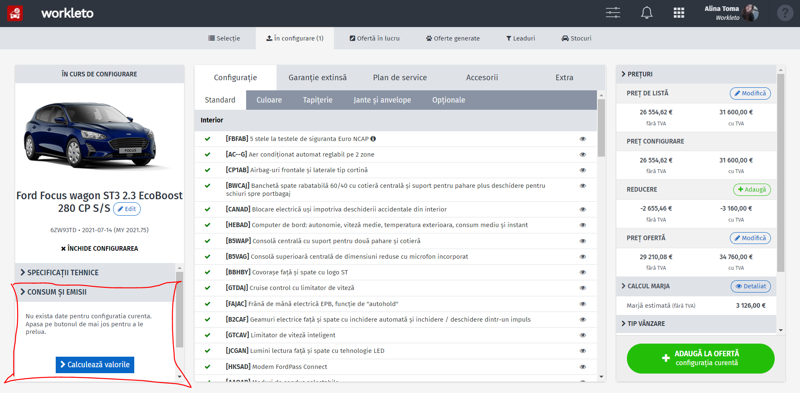Select the Tapițerie sub-tab
The image size is (800, 393).
pos(317,100)
